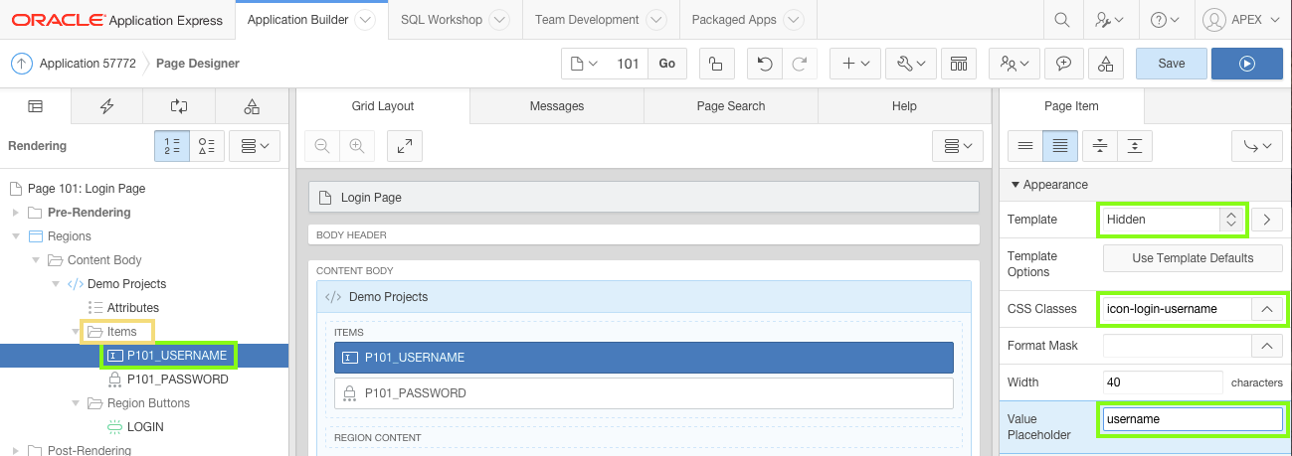The width and height of the screenshot is (1292, 456).
Task: Toggle Group by Component Type view
Action: 208,146
